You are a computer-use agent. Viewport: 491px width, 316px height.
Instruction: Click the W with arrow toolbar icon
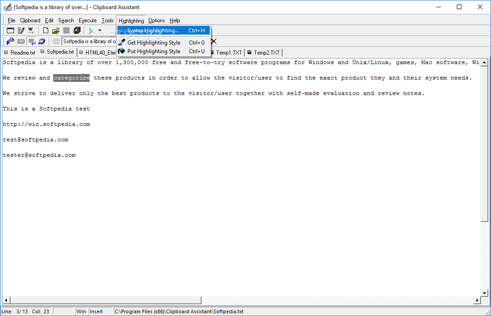point(30,30)
